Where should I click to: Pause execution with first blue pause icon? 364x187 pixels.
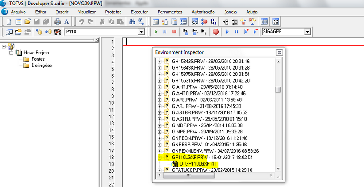165,32
